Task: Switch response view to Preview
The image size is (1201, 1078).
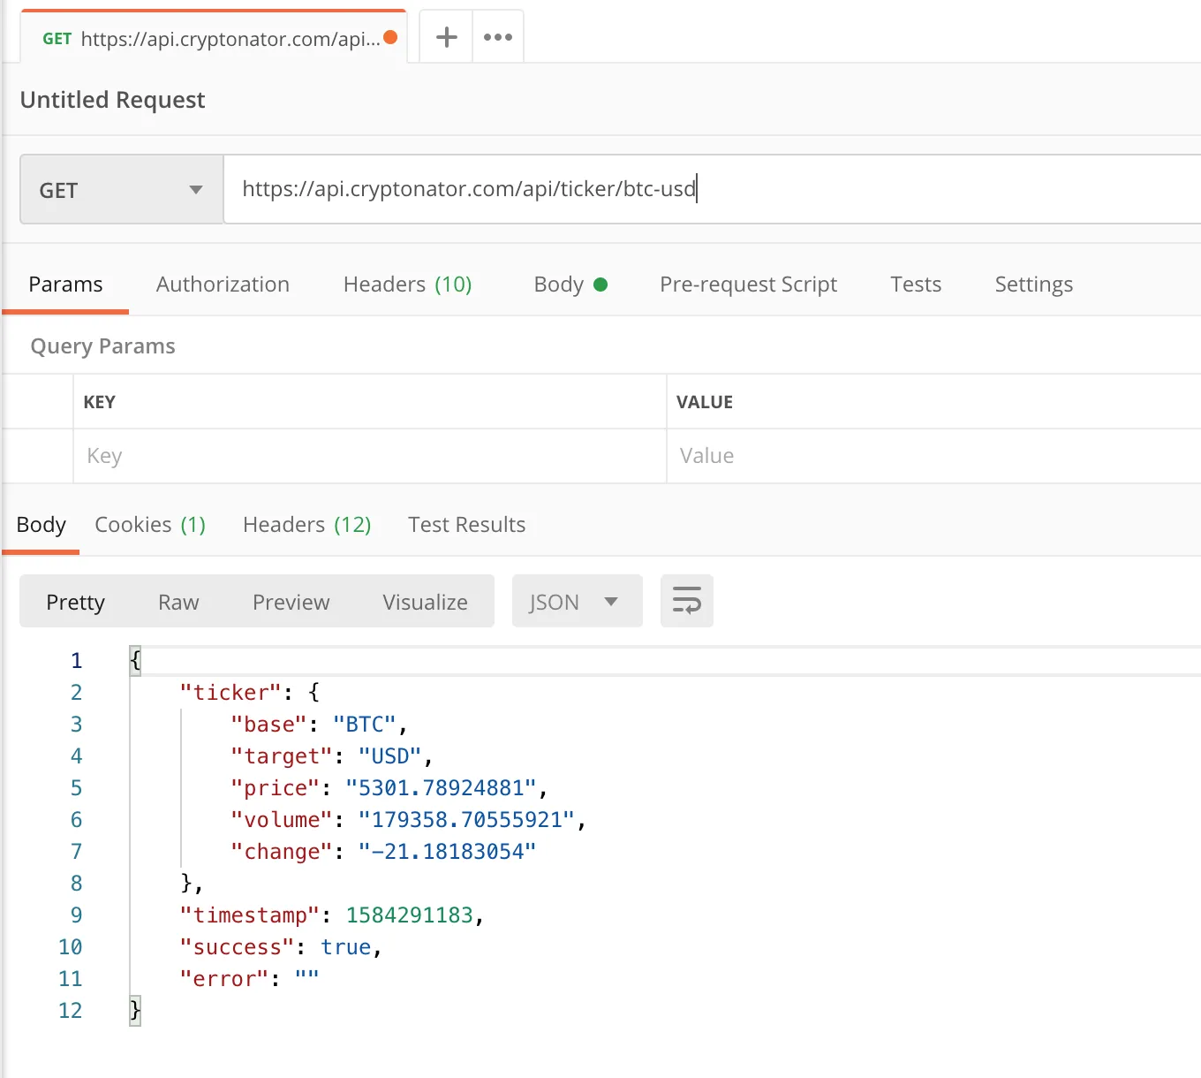Action: (x=291, y=602)
